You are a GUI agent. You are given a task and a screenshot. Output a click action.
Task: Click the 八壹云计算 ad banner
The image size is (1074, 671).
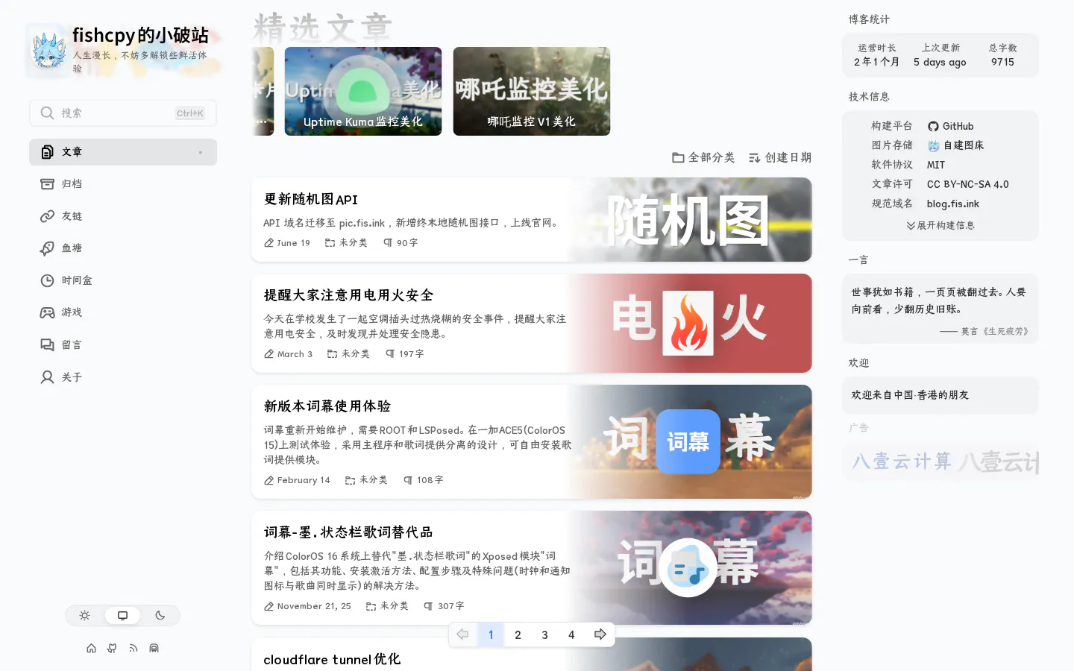(940, 461)
